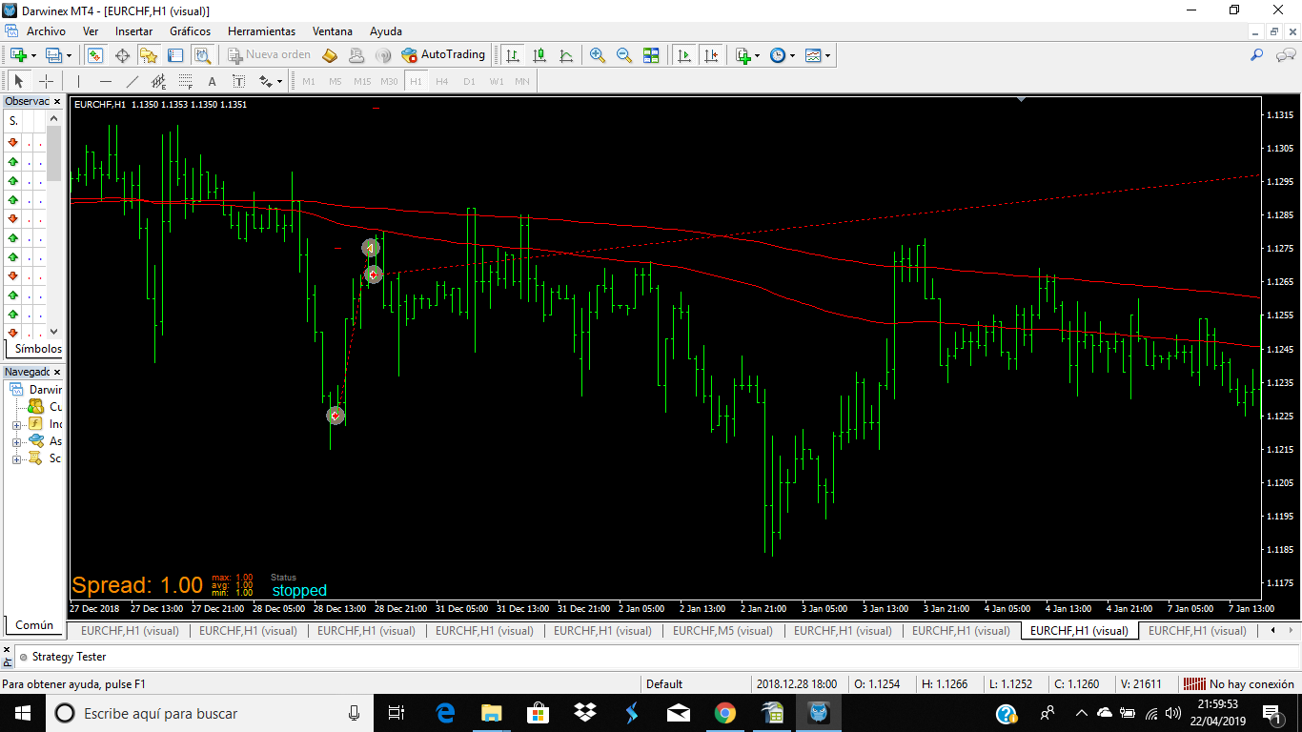Switch to the EURCHF,M5 (visual) chart tab
Image resolution: width=1302 pixels, height=732 pixels.
[722, 630]
